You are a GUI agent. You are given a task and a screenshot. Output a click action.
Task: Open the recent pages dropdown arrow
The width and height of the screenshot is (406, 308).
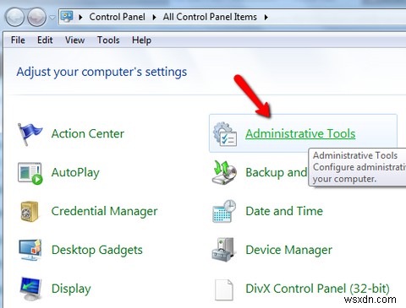point(52,17)
